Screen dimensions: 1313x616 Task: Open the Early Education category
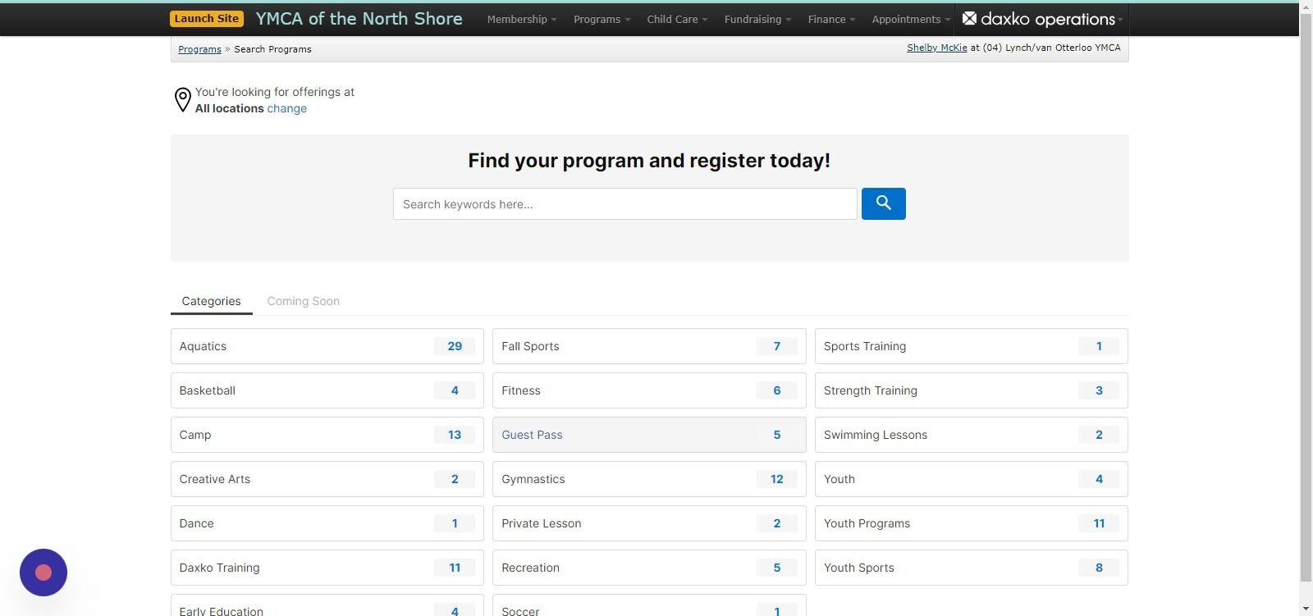[x=327, y=605]
